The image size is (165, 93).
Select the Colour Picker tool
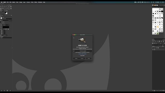coord(5,11)
